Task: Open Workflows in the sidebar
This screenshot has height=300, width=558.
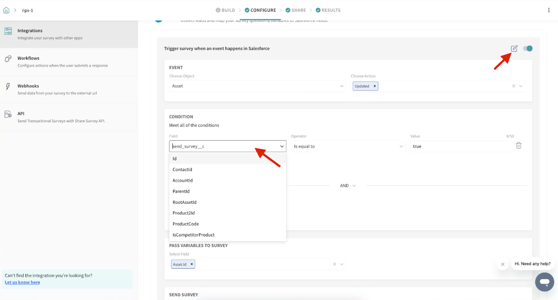Action: tap(29, 58)
